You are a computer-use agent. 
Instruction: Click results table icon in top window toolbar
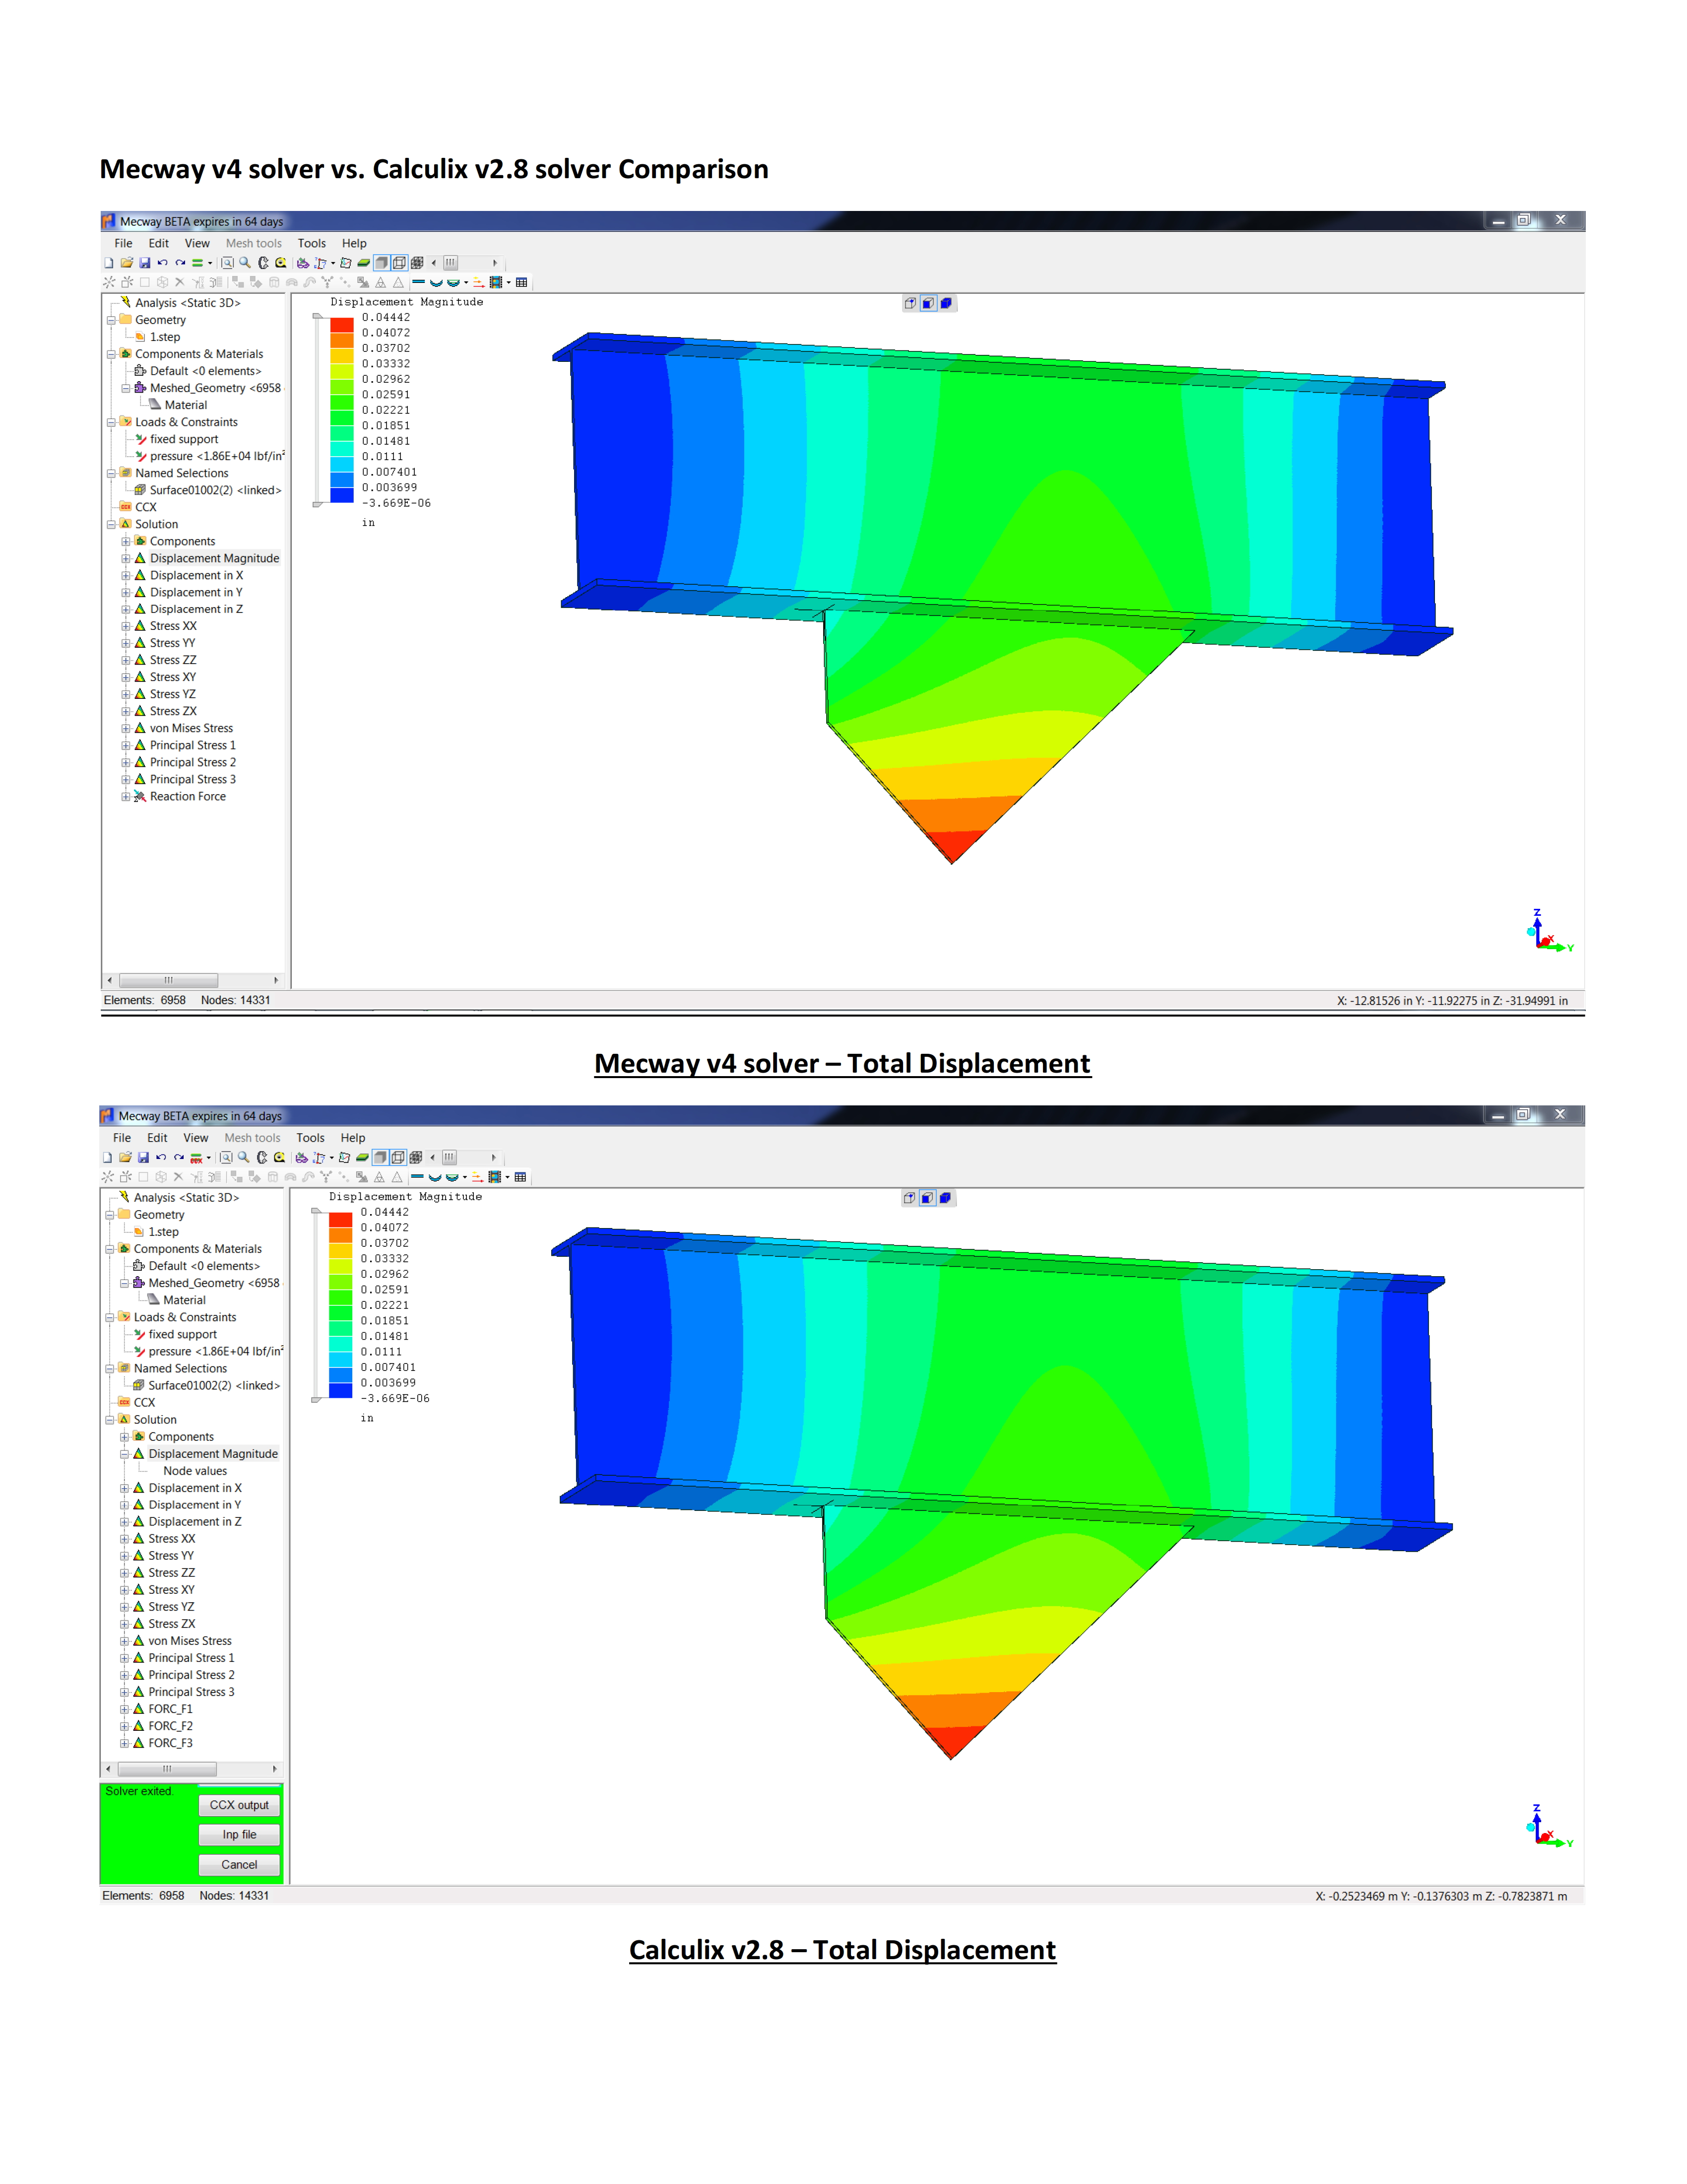click(521, 282)
